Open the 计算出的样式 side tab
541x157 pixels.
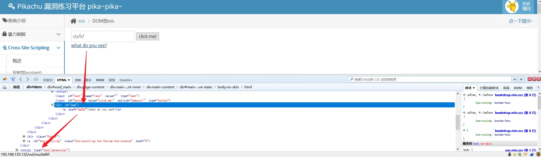(489, 88)
